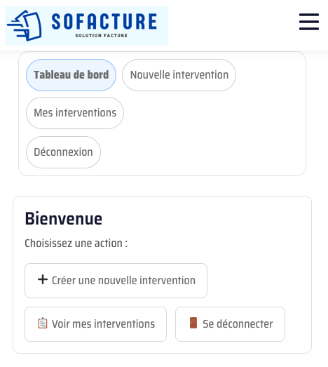This screenshot has width=328, height=367.
Task: Open the hamburger menu icon
Action: pos(309,22)
